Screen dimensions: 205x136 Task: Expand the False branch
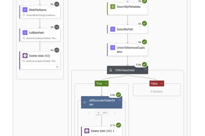[x=162, y=83]
